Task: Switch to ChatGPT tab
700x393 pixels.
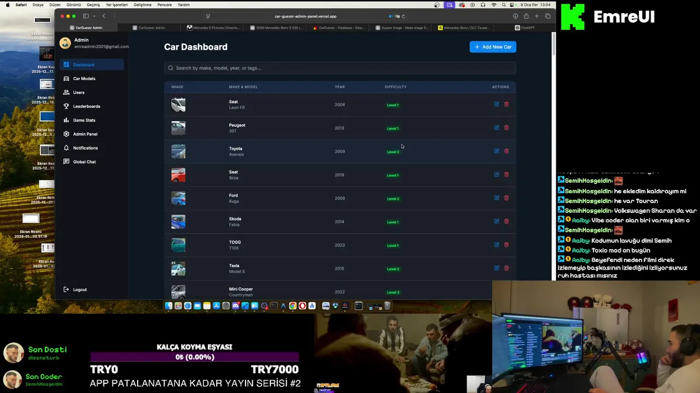Action: (525, 27)
